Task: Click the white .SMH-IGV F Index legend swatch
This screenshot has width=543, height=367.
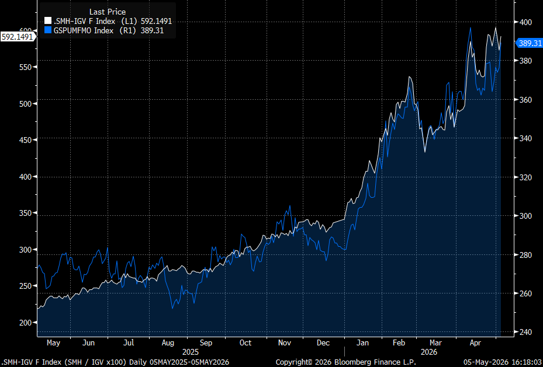Action: point(48,22)
